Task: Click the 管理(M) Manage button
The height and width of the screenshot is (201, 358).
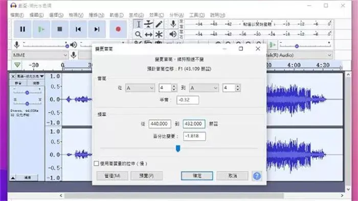Action: 113,175
